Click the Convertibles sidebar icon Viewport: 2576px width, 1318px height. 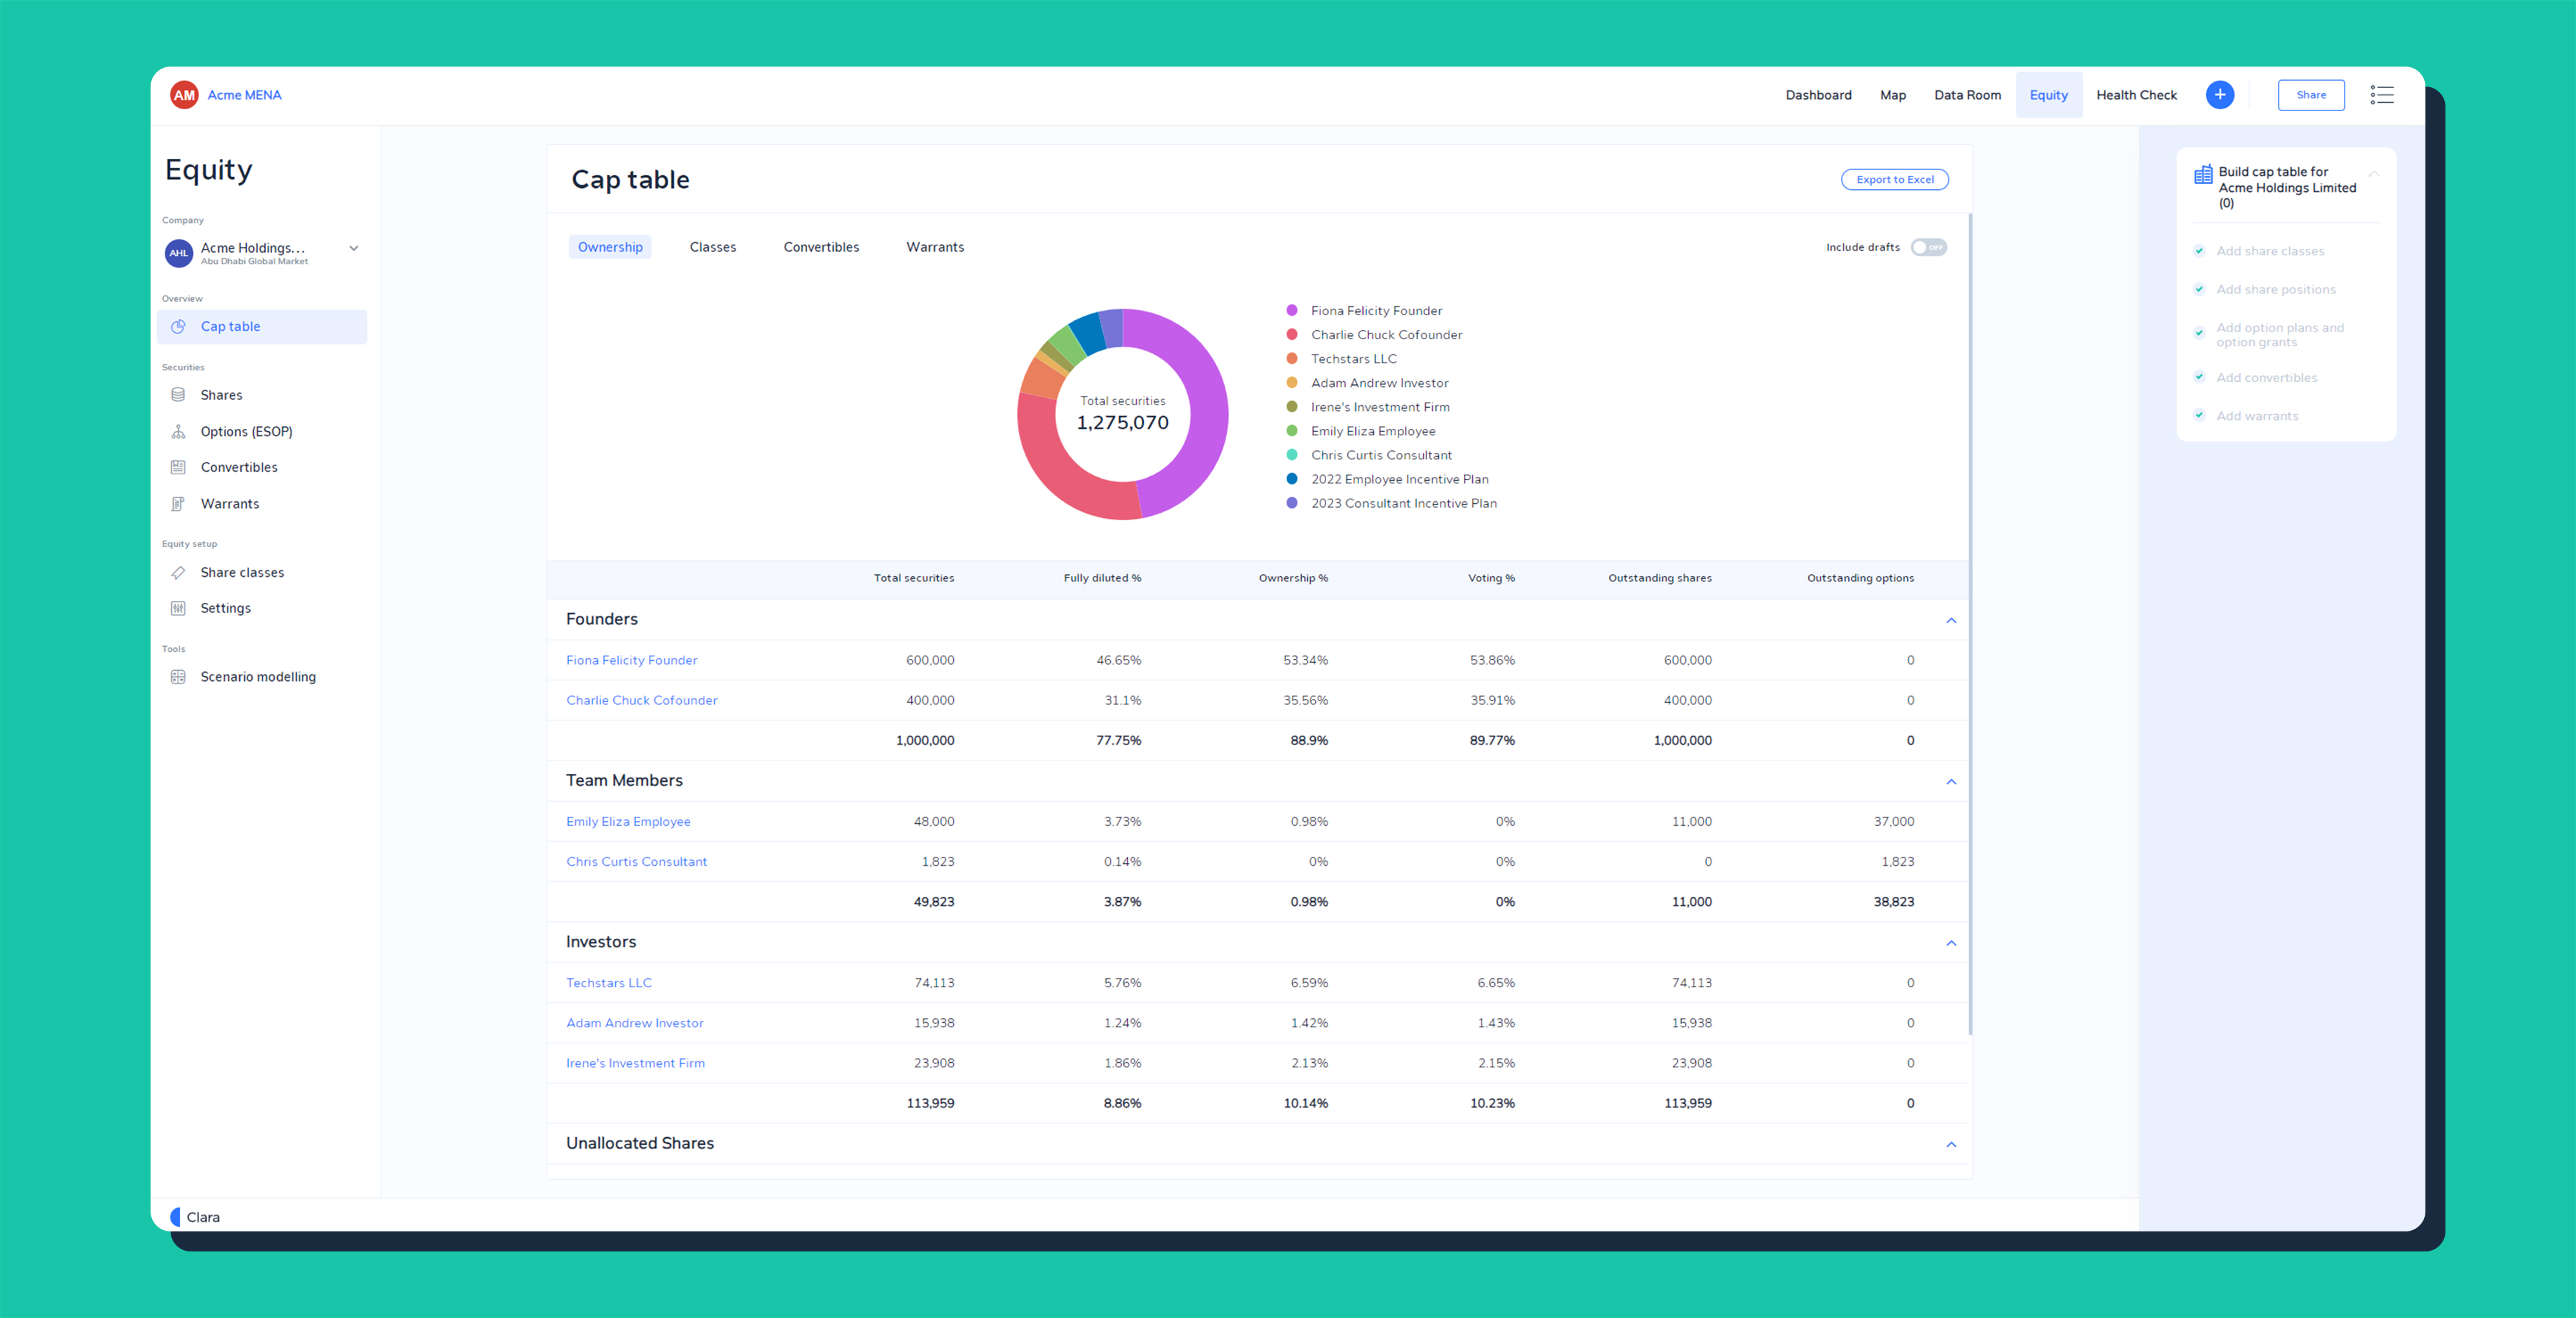click(x=178, y=467)
